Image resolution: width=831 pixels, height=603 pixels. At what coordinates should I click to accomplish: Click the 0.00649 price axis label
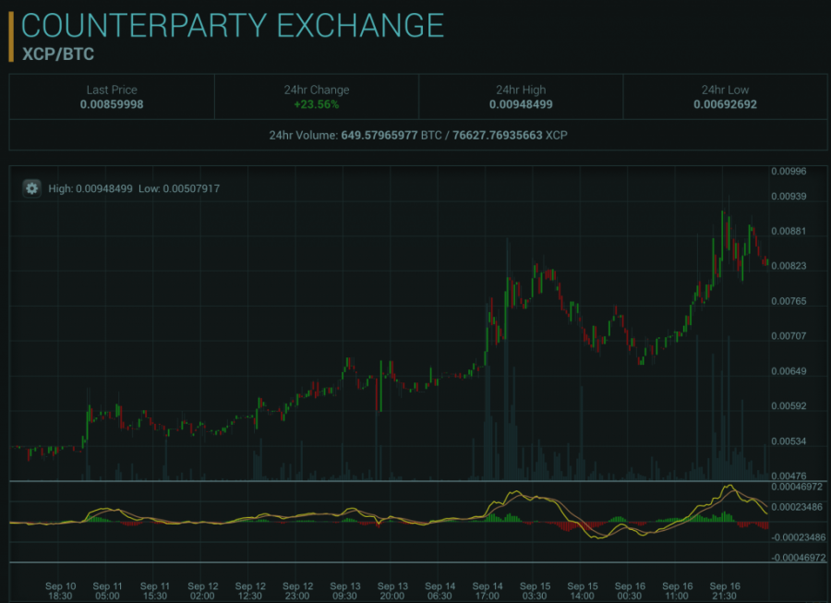pos(789,371)
